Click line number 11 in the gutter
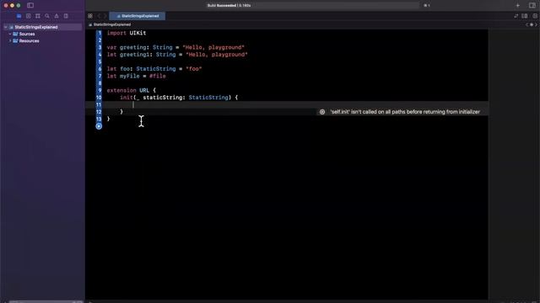540x303 pixels. [99, 104]
